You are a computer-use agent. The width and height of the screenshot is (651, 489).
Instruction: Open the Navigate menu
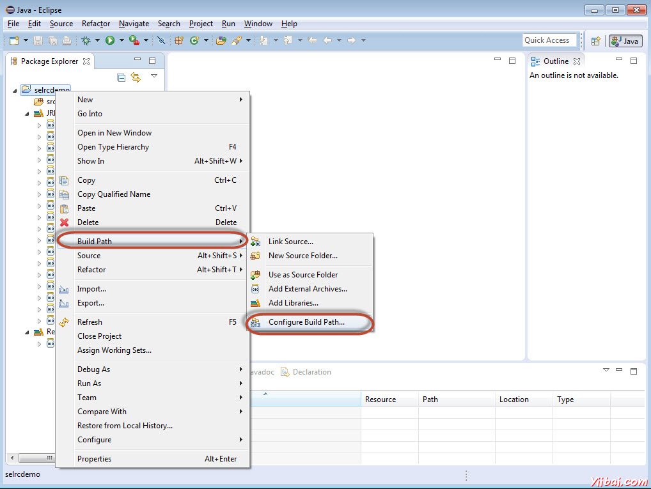coord(134,24)
